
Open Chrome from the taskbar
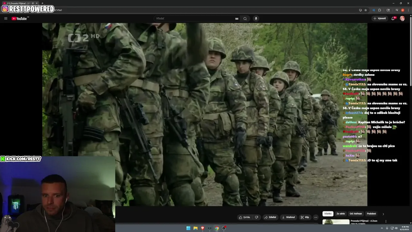tap(217, 228)
